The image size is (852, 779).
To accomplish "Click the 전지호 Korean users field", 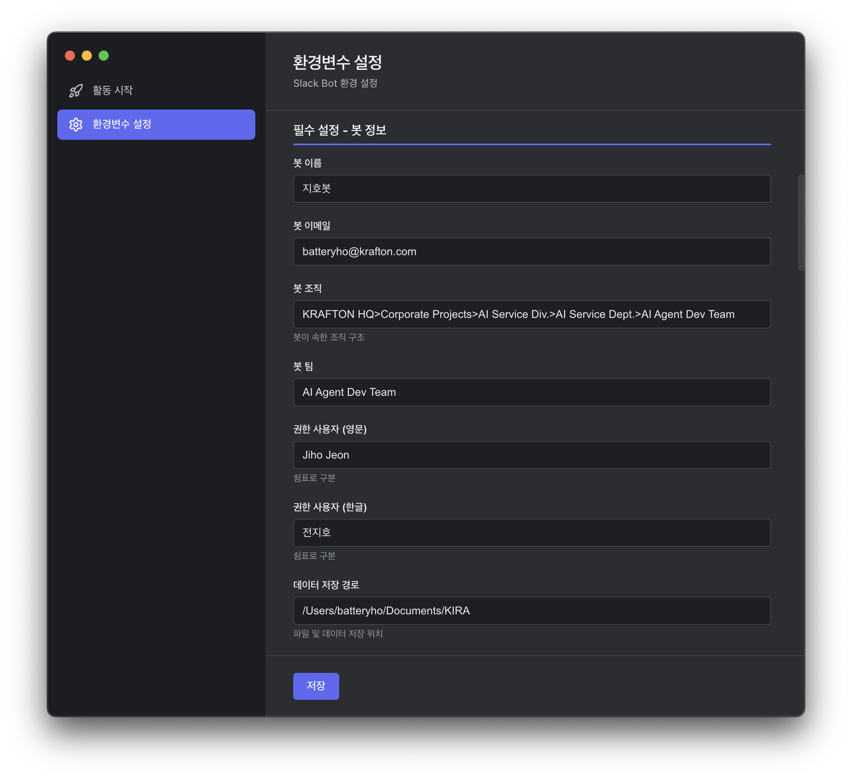I will click(x=532, y=533).
